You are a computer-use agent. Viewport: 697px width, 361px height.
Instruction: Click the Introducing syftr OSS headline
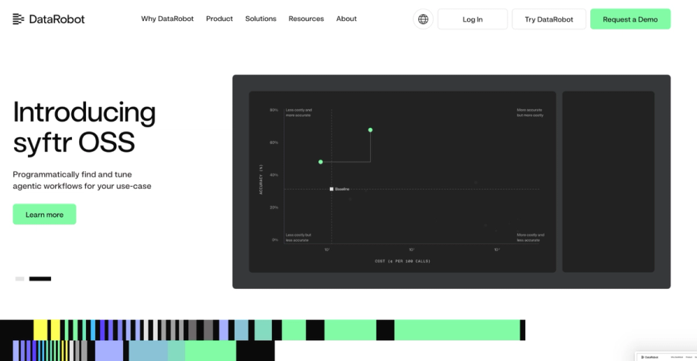click(x=84, y=127)
